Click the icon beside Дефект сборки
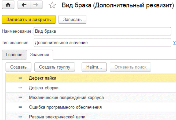Image resolution: width=176 pixels, height=120 pixels. coord(21,88)
